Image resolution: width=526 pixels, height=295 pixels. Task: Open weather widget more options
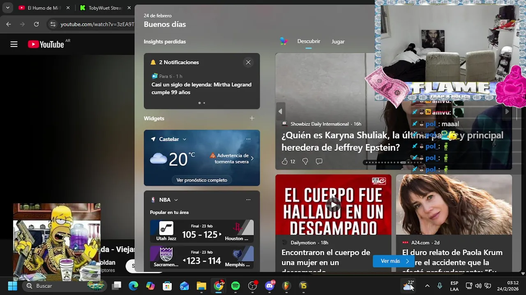pyautogui.click(x=248, y=139)
